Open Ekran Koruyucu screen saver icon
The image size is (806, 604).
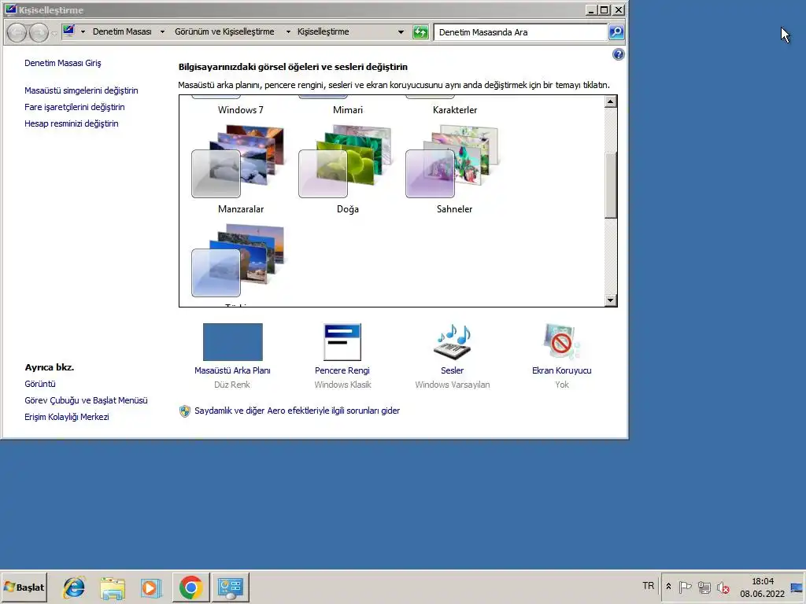pyautogui.click(x=561, y=342)
